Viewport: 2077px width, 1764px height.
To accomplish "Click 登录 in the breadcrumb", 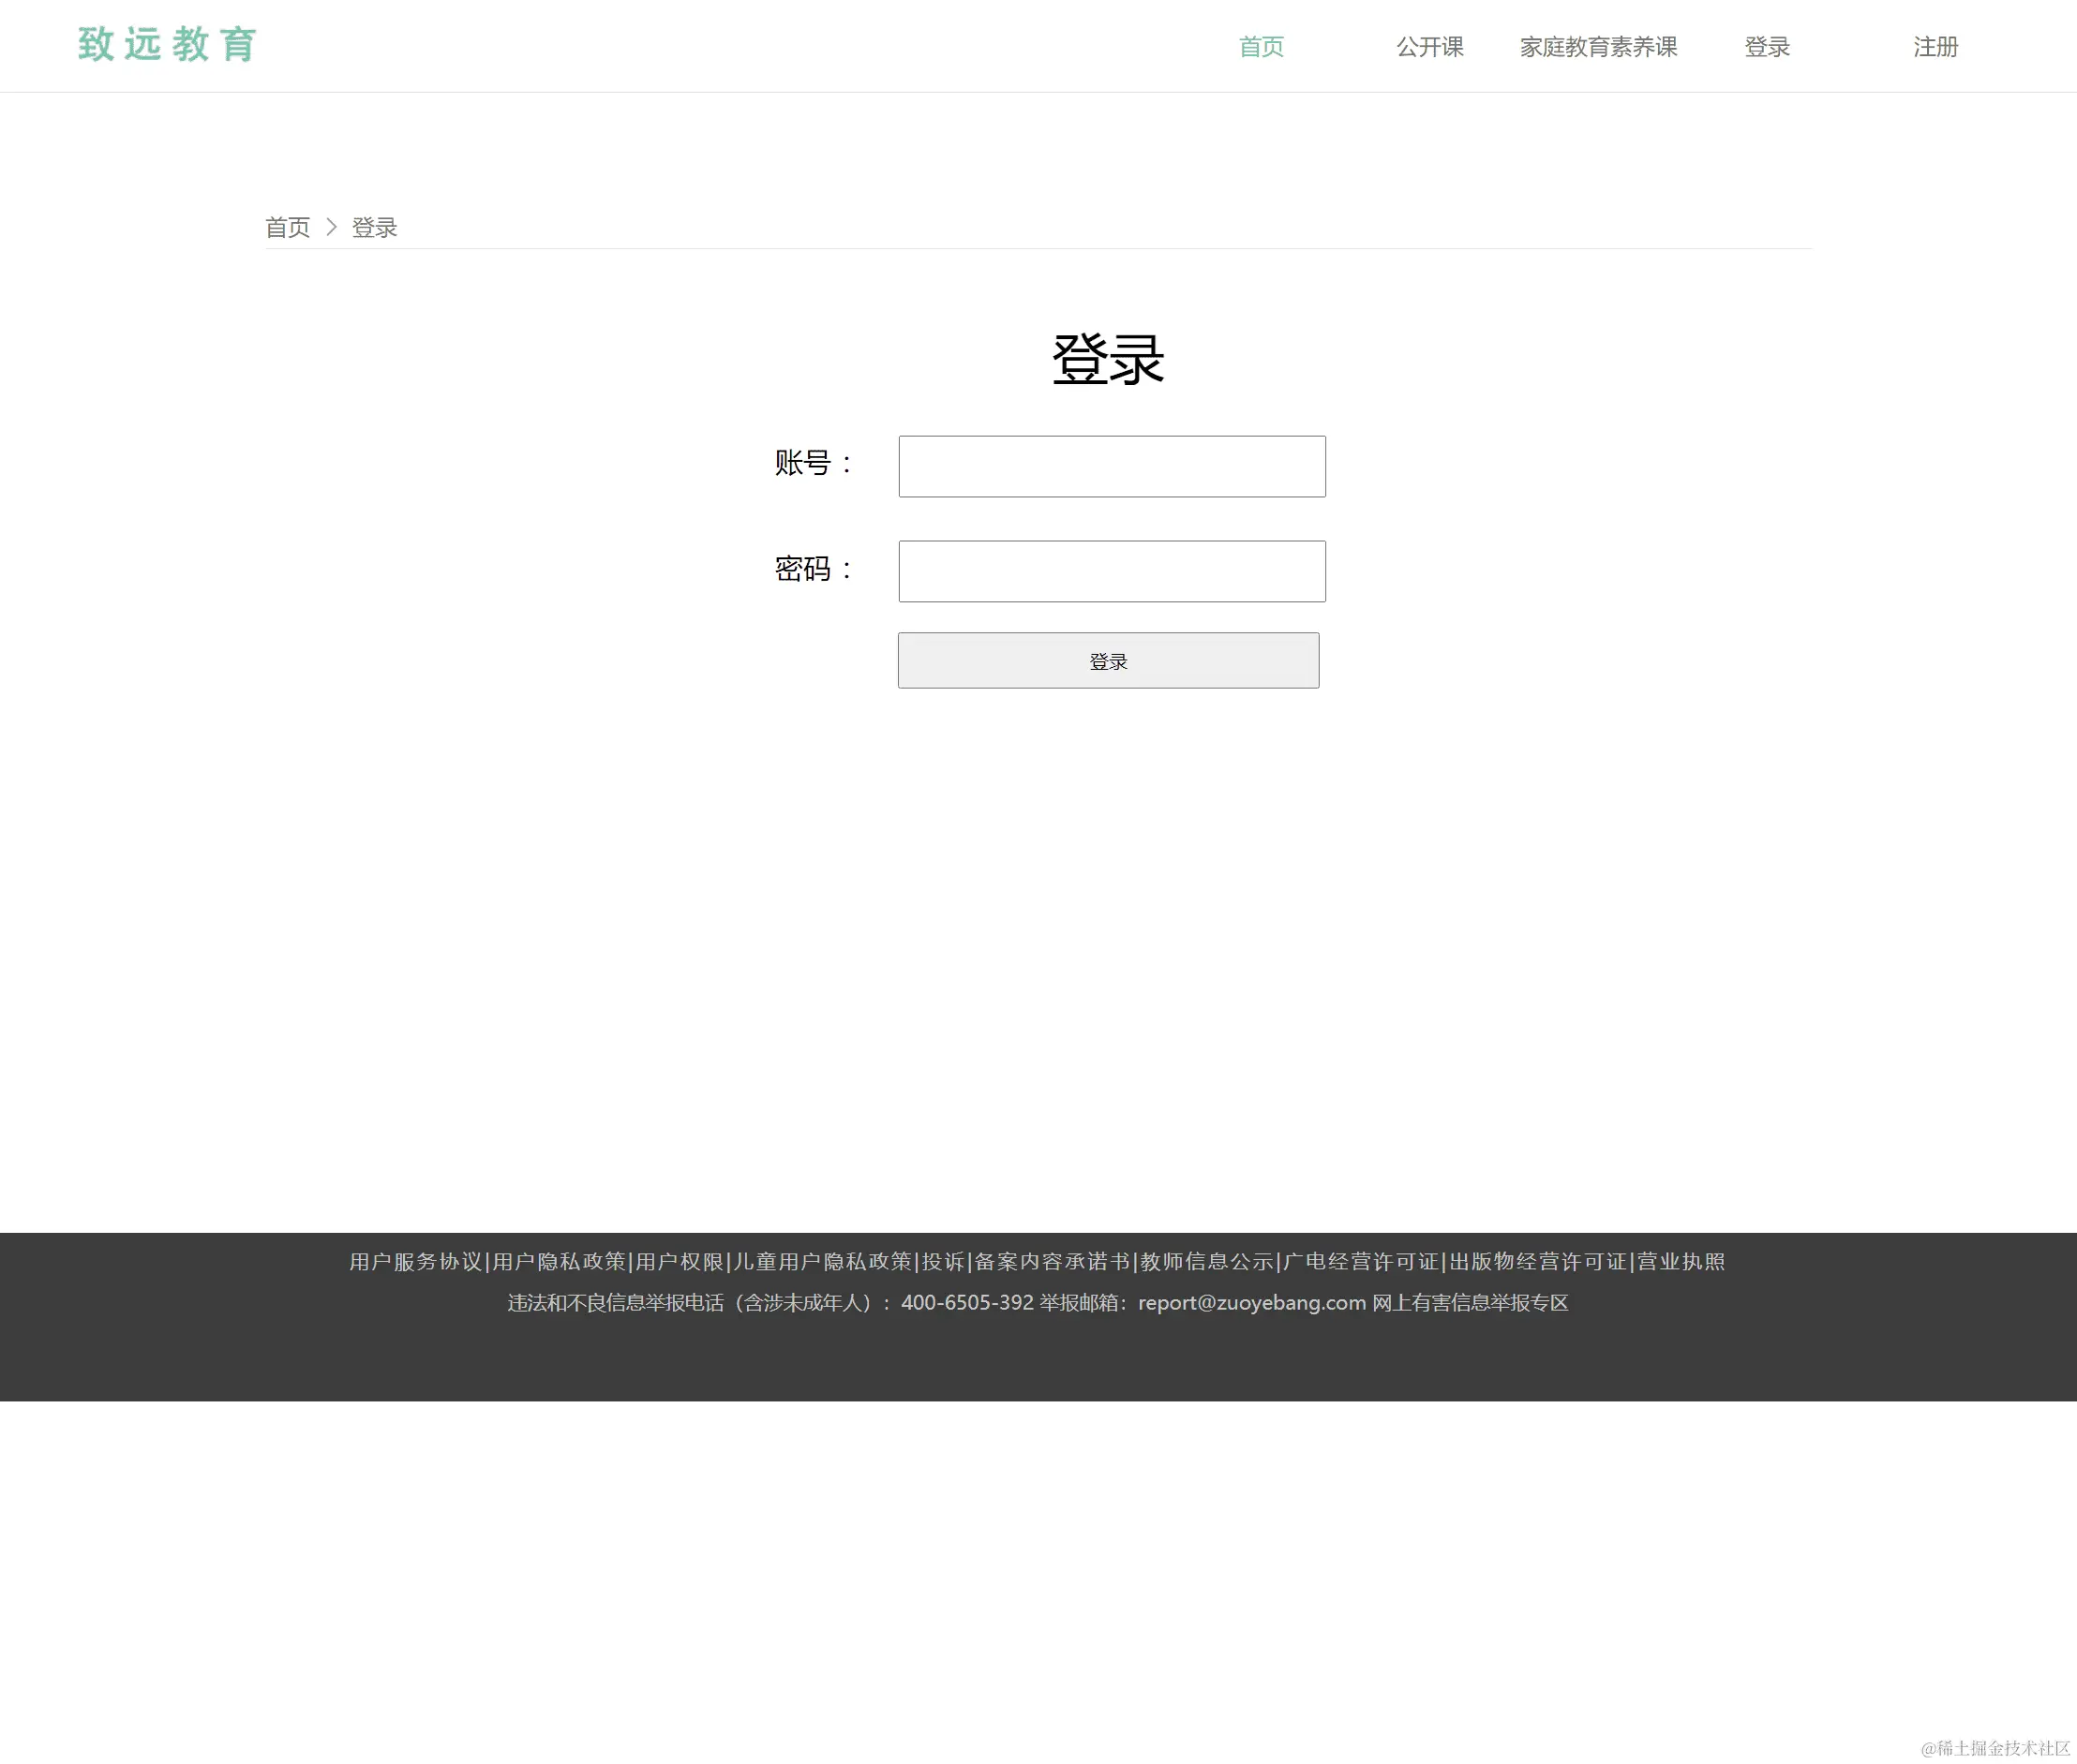I will [x=373, y=227].
